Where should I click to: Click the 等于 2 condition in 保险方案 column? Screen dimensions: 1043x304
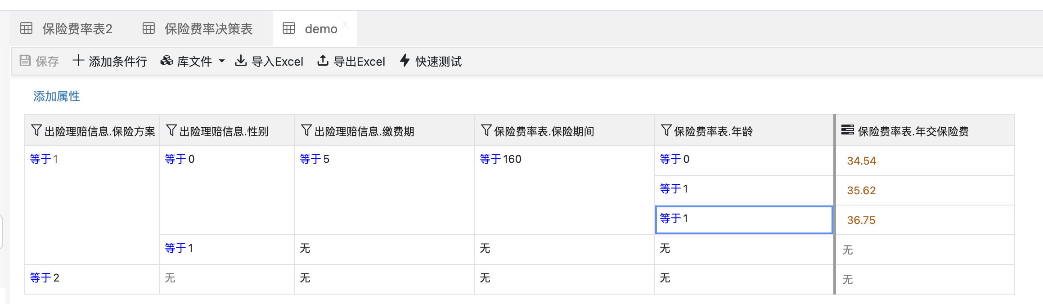44,278
